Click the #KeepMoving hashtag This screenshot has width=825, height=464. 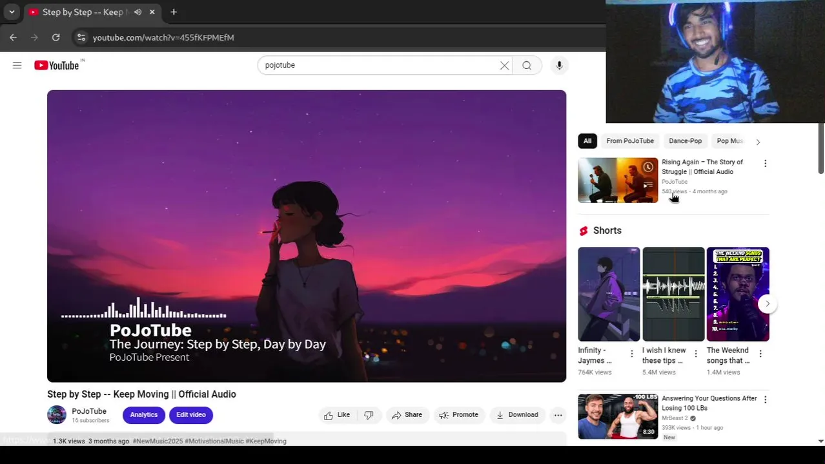click(266, 441)
